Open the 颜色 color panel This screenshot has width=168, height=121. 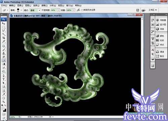(160, 36)
